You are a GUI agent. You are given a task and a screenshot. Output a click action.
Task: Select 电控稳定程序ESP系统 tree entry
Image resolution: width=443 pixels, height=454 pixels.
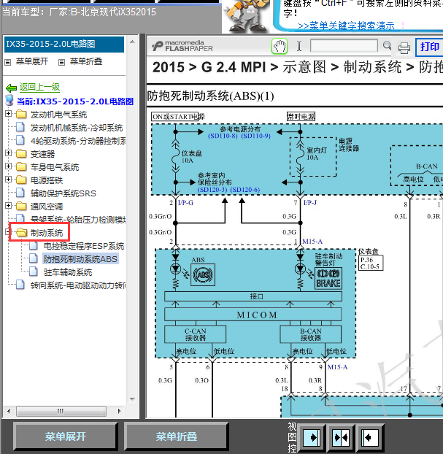[x=84, y=246]
